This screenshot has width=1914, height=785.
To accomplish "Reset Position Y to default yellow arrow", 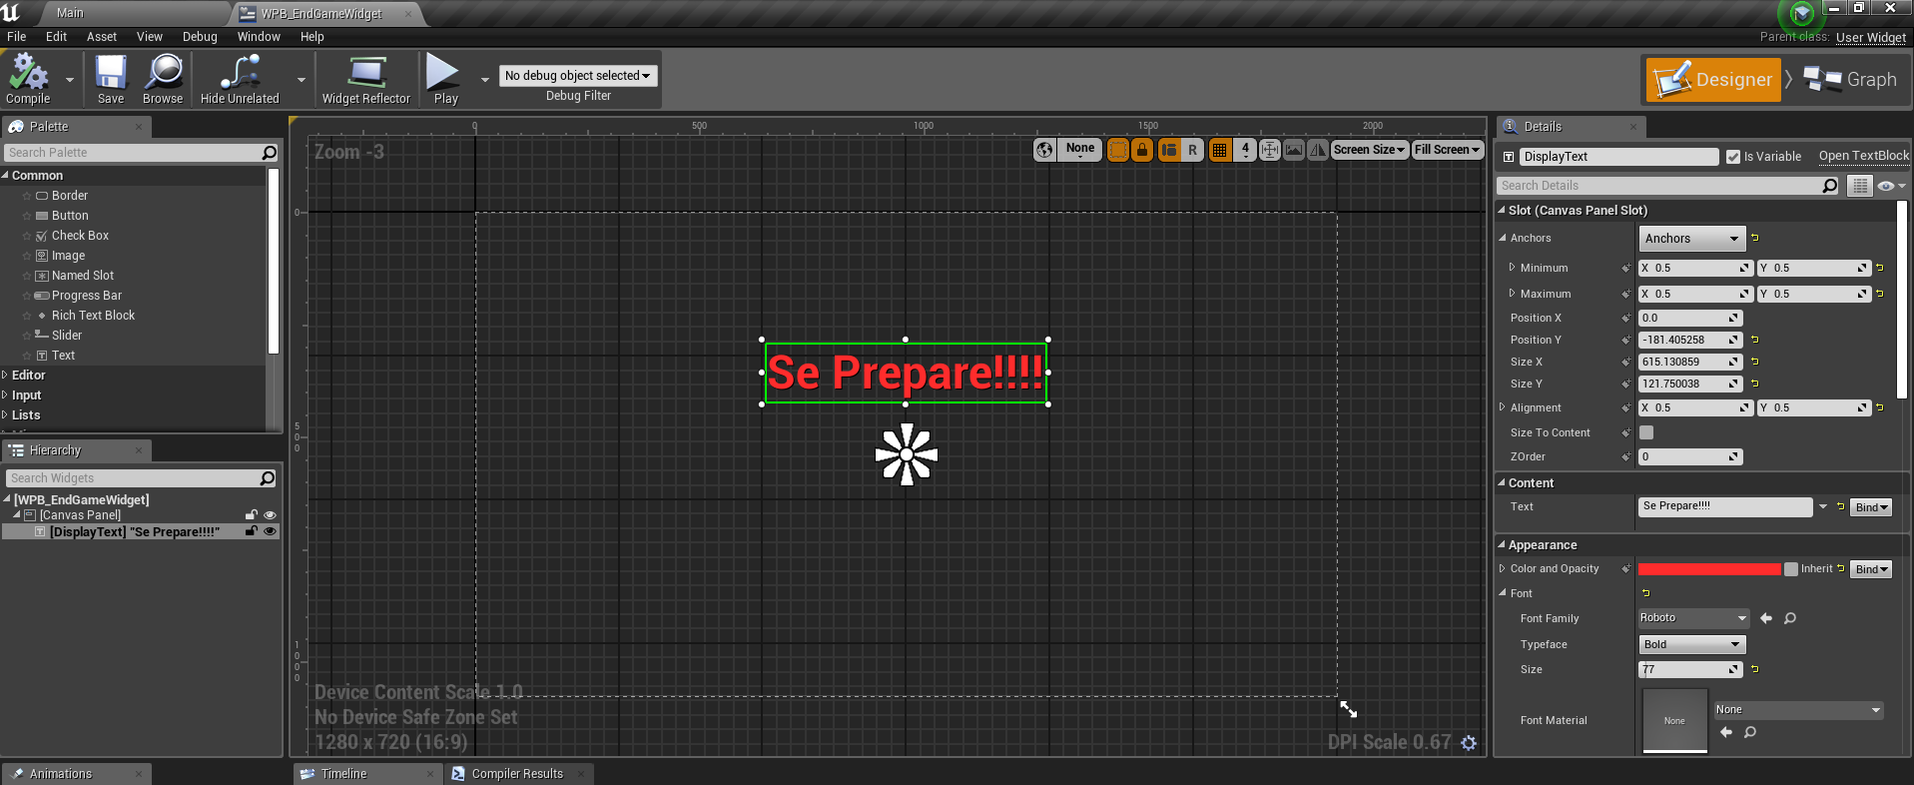I will tap(1755, 340).
